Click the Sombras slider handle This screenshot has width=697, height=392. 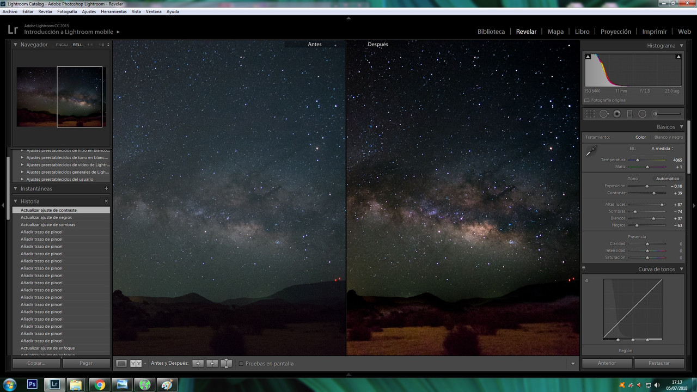coord(634,211)
